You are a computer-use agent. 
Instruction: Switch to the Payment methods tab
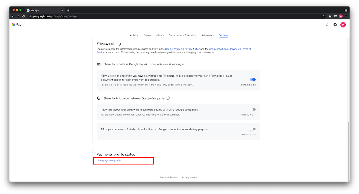click(153, 35)
